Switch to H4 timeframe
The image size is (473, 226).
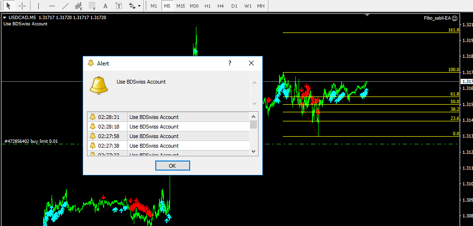tap(221, 6)
